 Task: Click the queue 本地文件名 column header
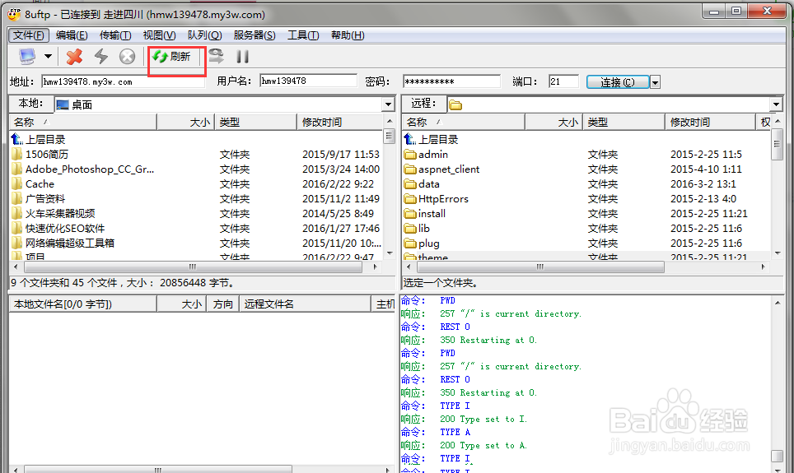point(83,304)
